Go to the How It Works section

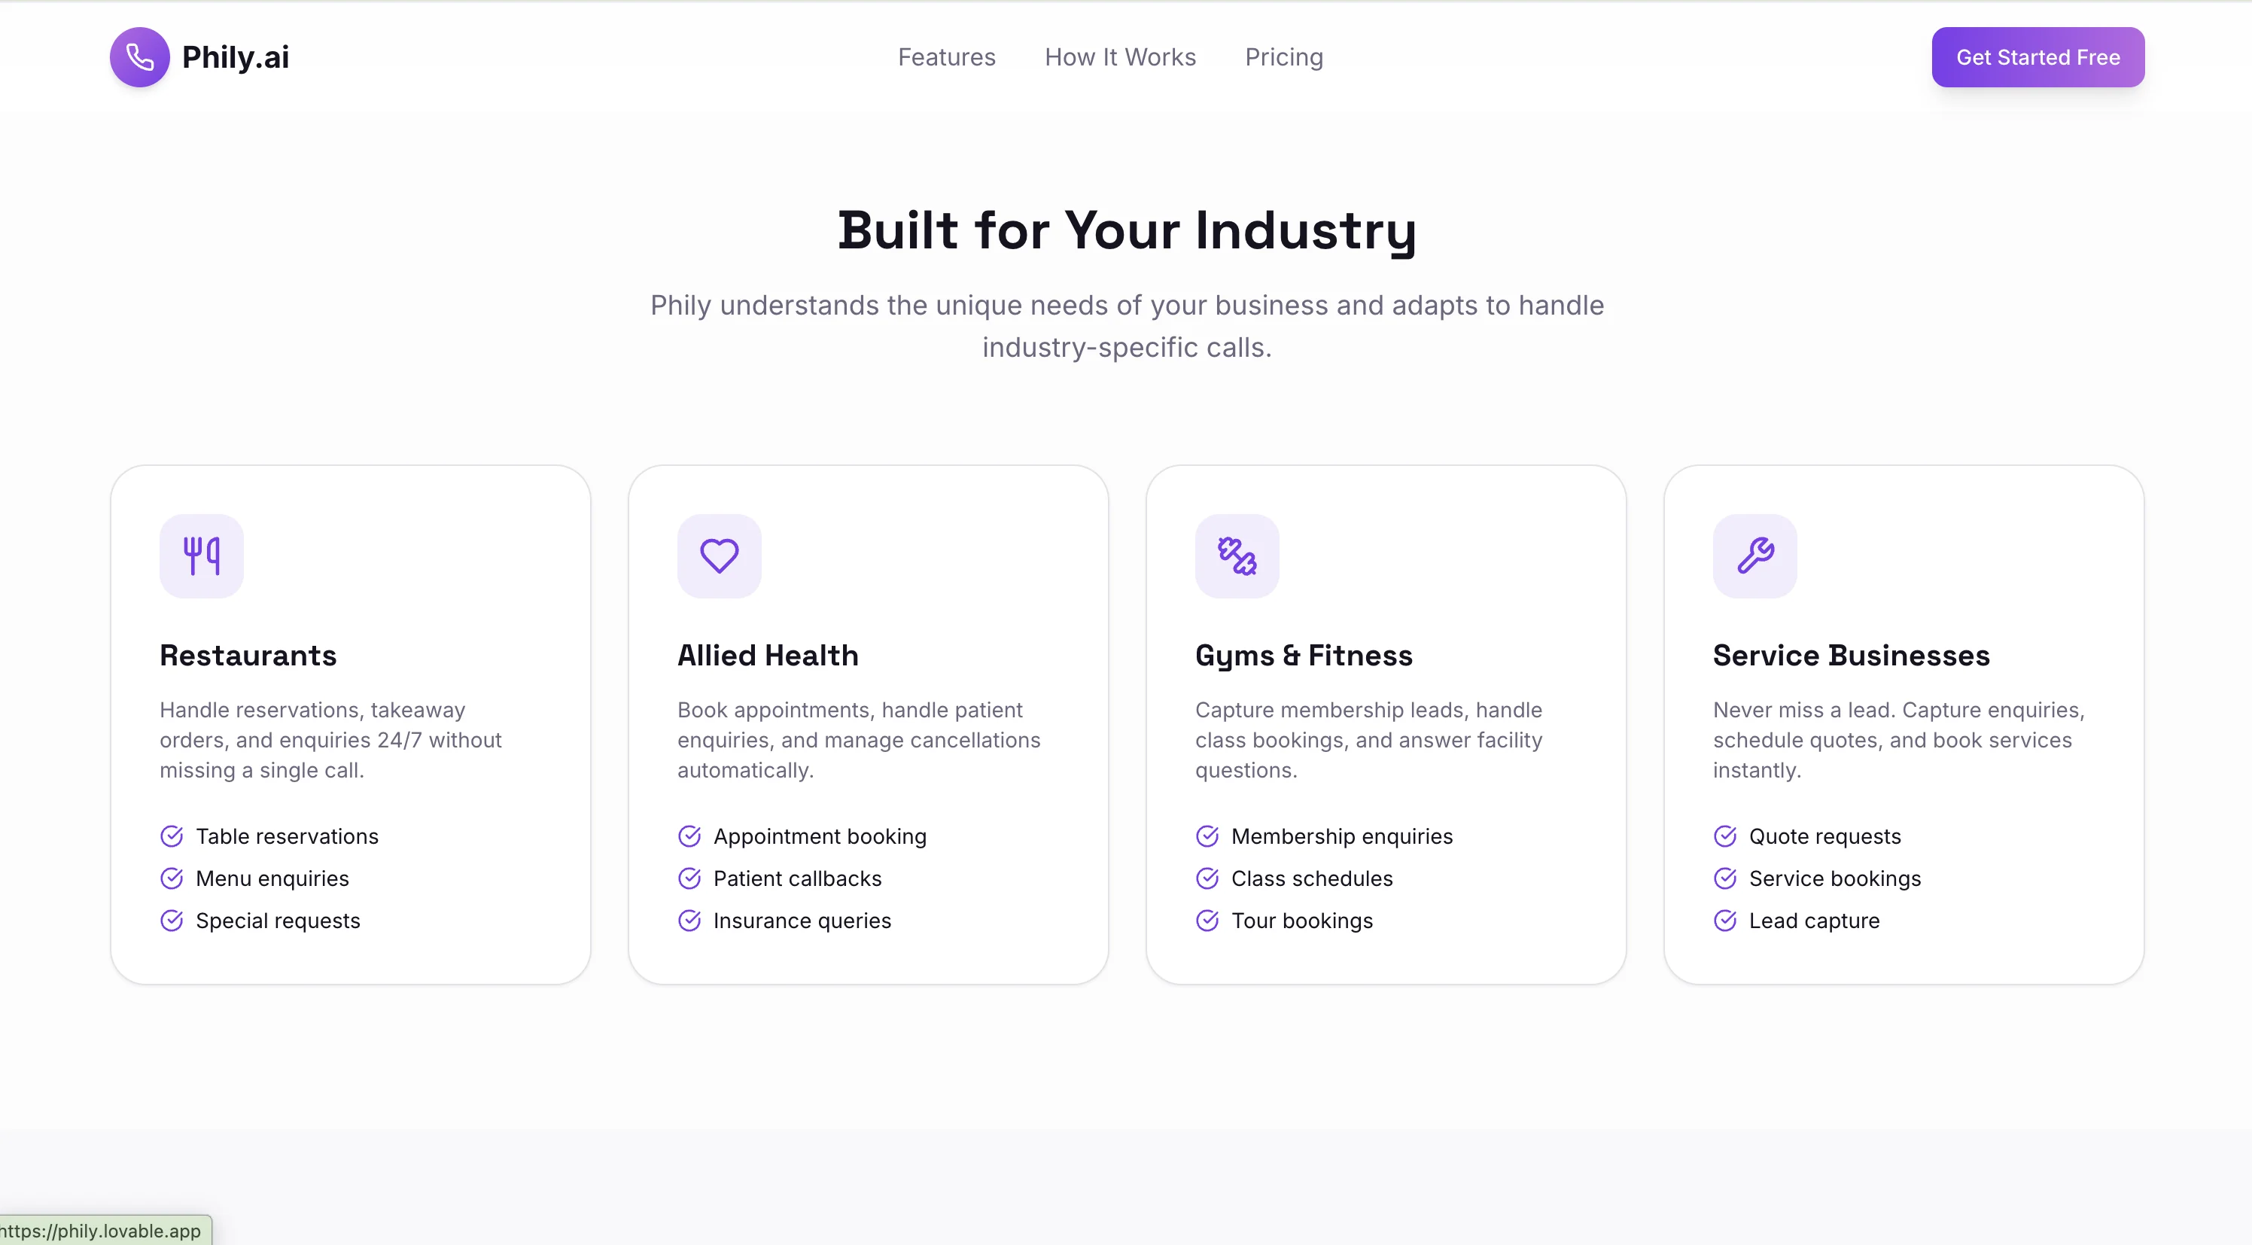pos(1119,58)
